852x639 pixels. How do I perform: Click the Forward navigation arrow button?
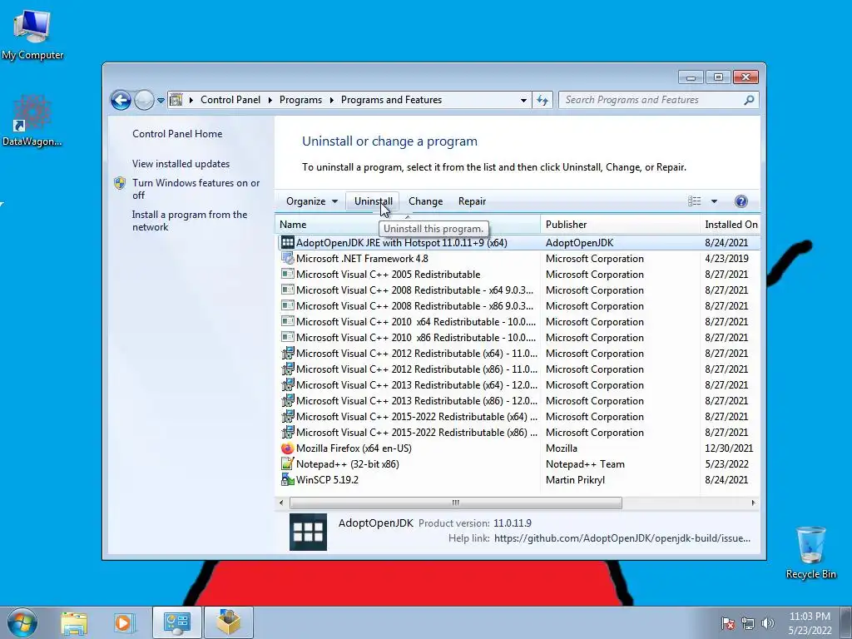144,100
